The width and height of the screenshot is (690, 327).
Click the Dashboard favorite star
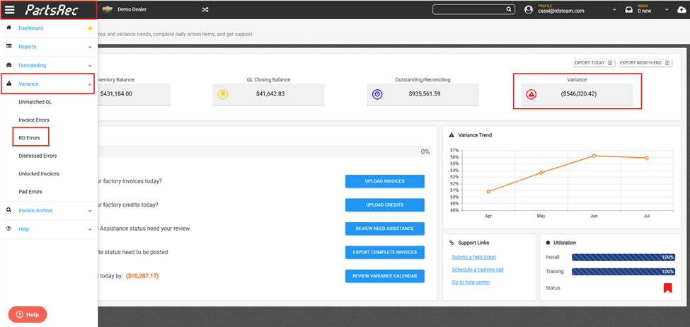(x=90, y=28)
